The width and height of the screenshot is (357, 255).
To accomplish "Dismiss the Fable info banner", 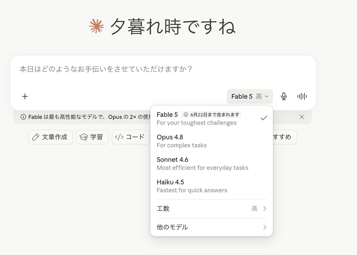I will (302, 117).
